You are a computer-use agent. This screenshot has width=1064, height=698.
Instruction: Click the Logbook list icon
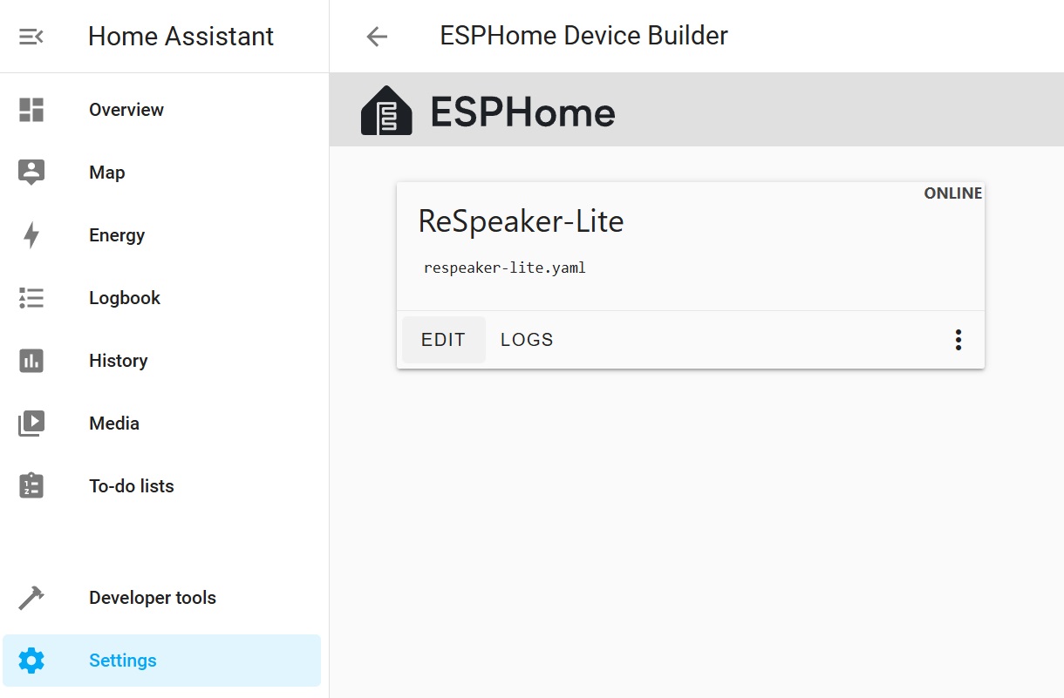click(x=31, y=298)
